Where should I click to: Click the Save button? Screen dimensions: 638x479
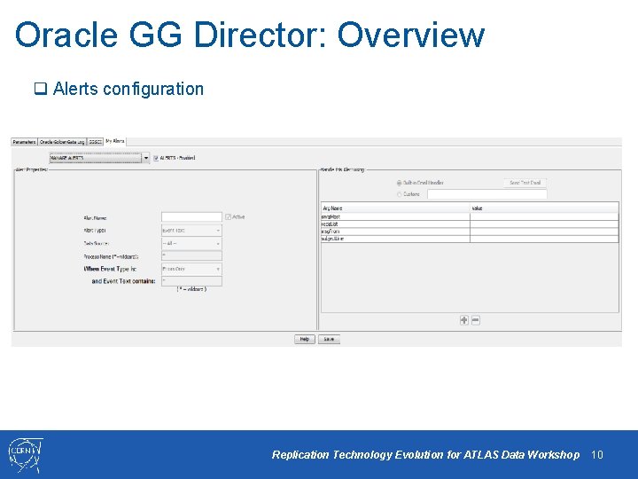coord(329,339)
